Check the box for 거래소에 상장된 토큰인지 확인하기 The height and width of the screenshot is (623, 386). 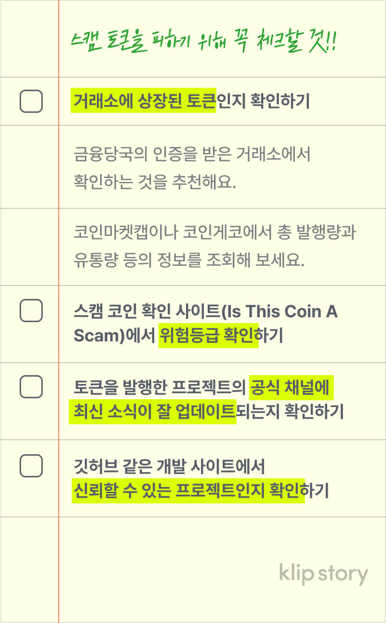click(31, 101)
